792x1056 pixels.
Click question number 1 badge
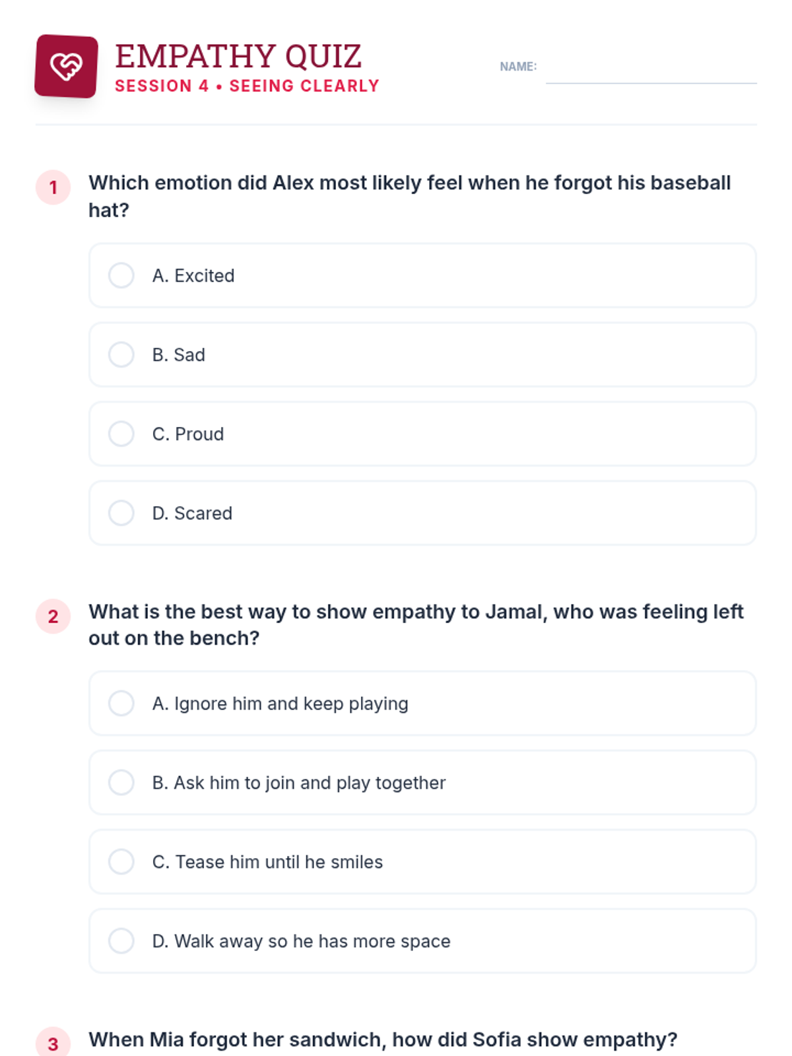[x=53, y=187]
